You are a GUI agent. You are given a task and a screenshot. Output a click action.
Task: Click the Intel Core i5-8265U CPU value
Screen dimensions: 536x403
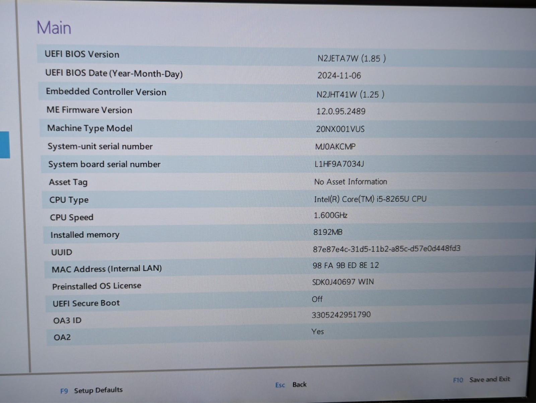[x=370, y=199]
